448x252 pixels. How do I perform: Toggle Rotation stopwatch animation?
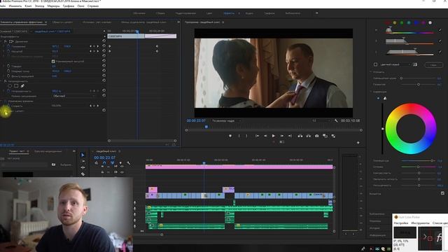click(x=8, y=66)
